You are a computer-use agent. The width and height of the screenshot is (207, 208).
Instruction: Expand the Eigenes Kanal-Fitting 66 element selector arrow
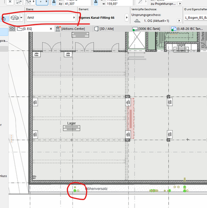pyautogui.click(x=127, y=18)
